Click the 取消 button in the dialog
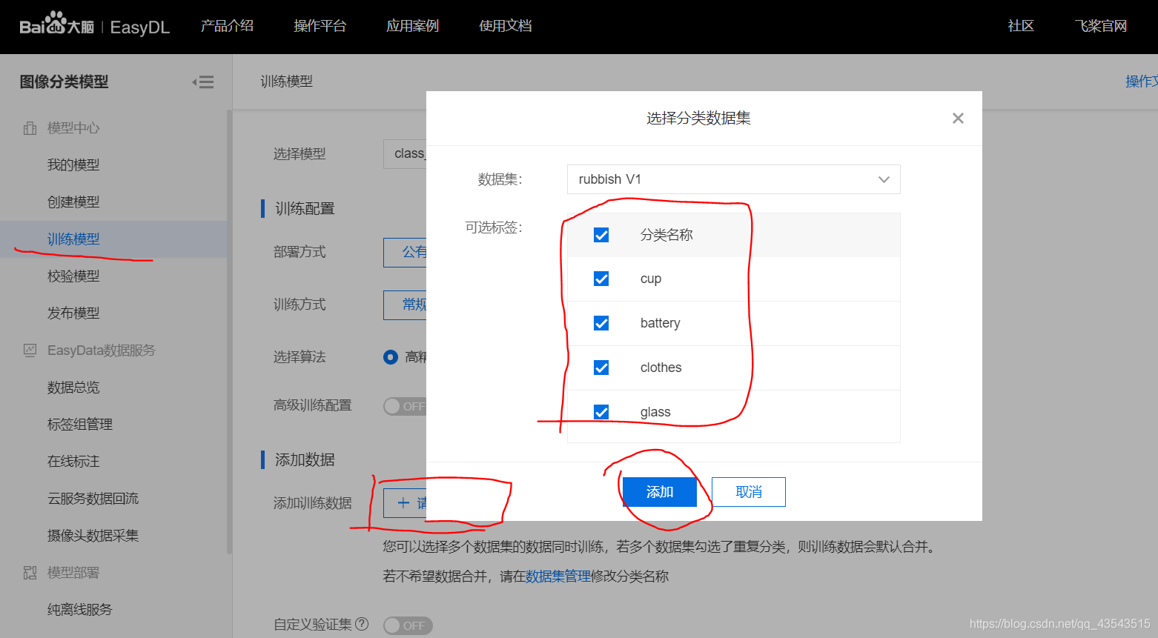The height and width of the screenshot is (638, 1158). 749,492
